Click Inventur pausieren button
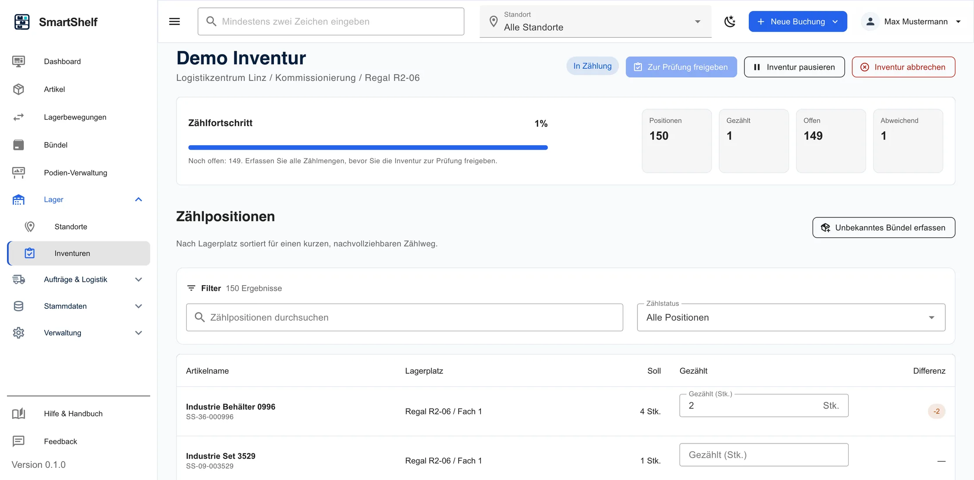Viewport: 974px width, 480px height. click(x=794, y=67)
